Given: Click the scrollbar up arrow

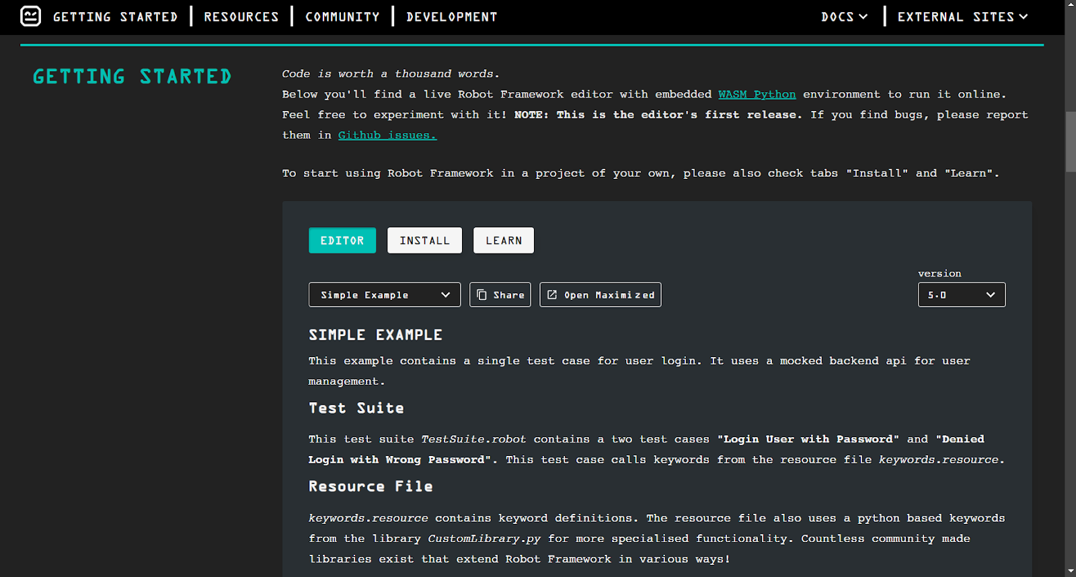Looking at the screenshot, I should (x=1070, y=5).
